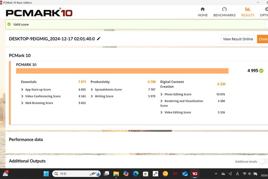Click the taskbar search box
This screenshot has width=268, height=179.
(x=76, y=174)
